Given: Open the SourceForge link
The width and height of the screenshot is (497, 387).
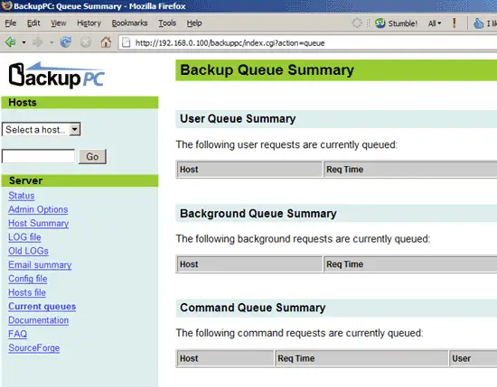Looking at the screenshot, I should pyautogui.click(x=34, y=348).
